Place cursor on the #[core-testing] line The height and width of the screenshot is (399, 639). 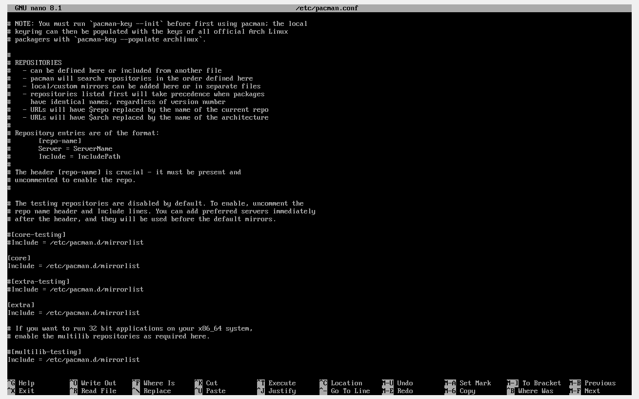click(37, 234)
